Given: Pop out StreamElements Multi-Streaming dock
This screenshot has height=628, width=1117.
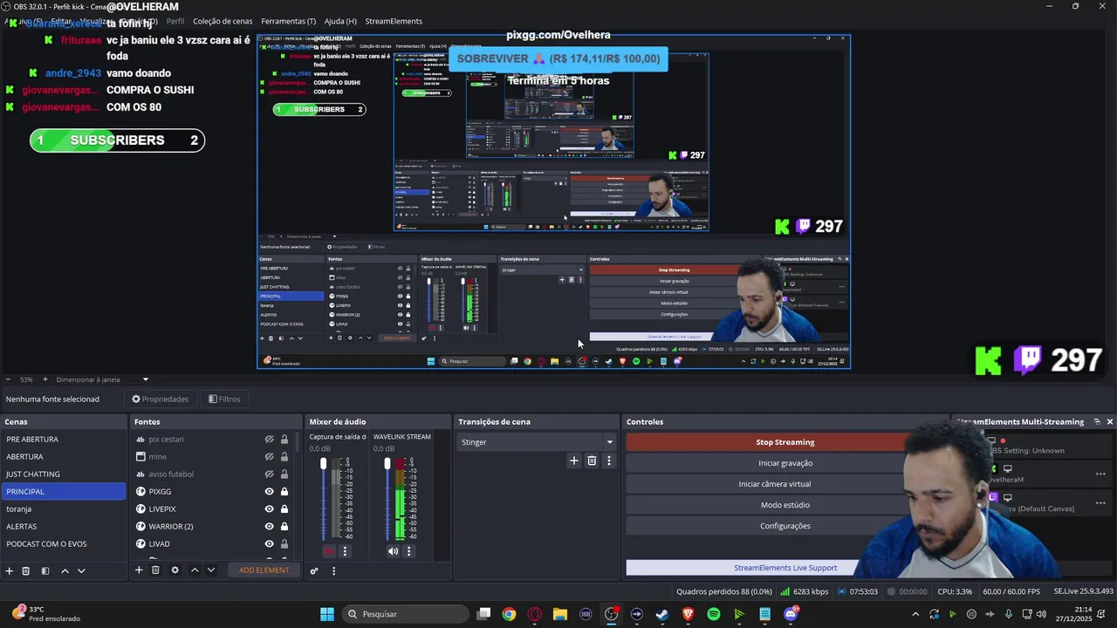Looking at the screenshot, I should pos(1097,421).
